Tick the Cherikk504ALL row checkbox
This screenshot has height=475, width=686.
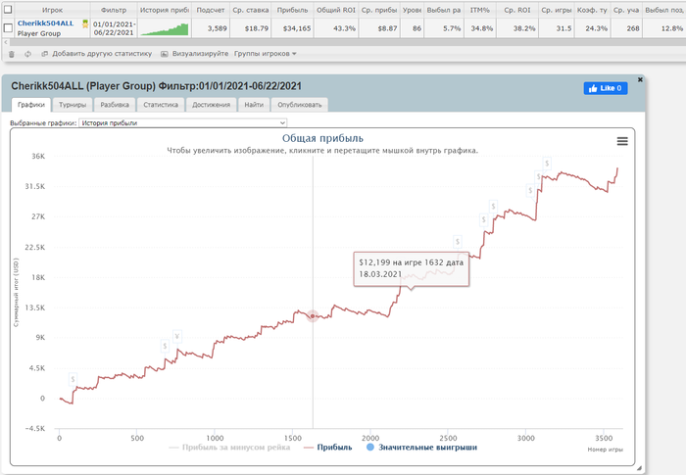(8, 28)
